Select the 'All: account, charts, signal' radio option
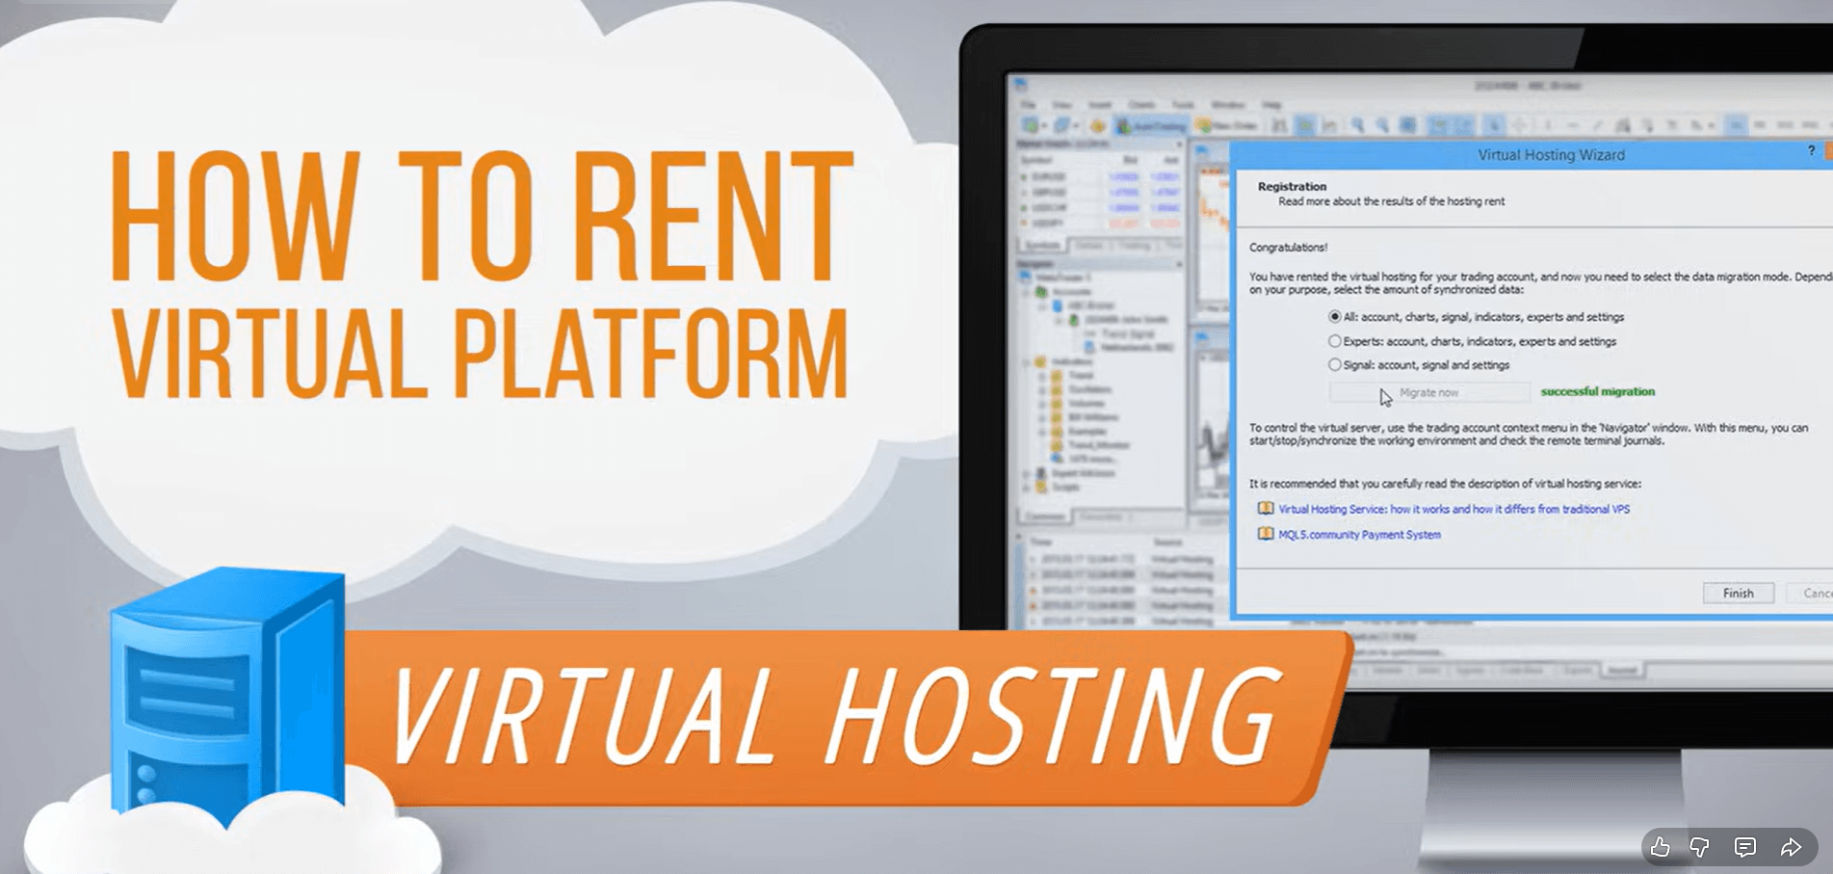The height and width of the screenshot is (874, 1833). coord(1335,316)
